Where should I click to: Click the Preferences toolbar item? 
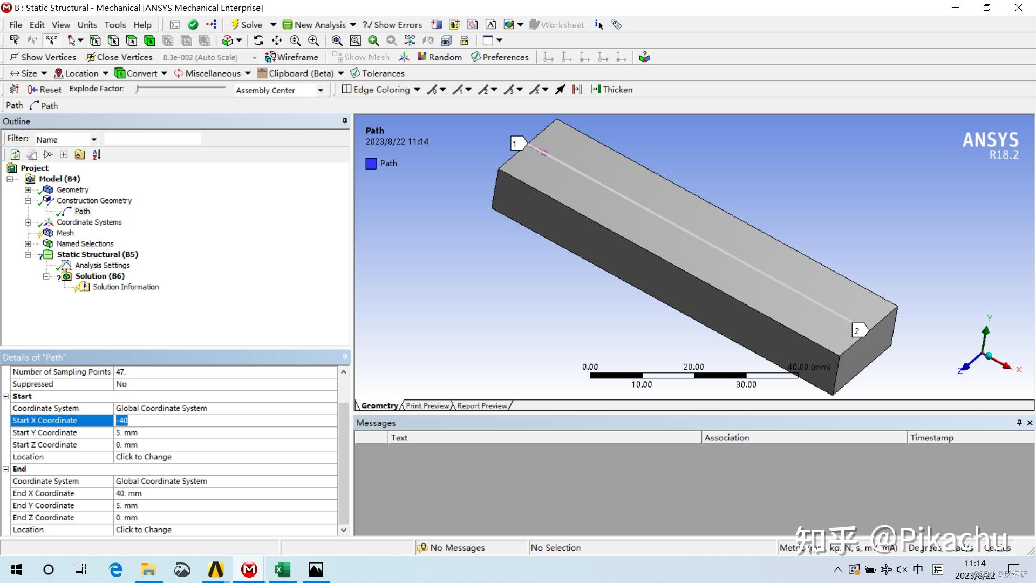click(x=500, y=57)
